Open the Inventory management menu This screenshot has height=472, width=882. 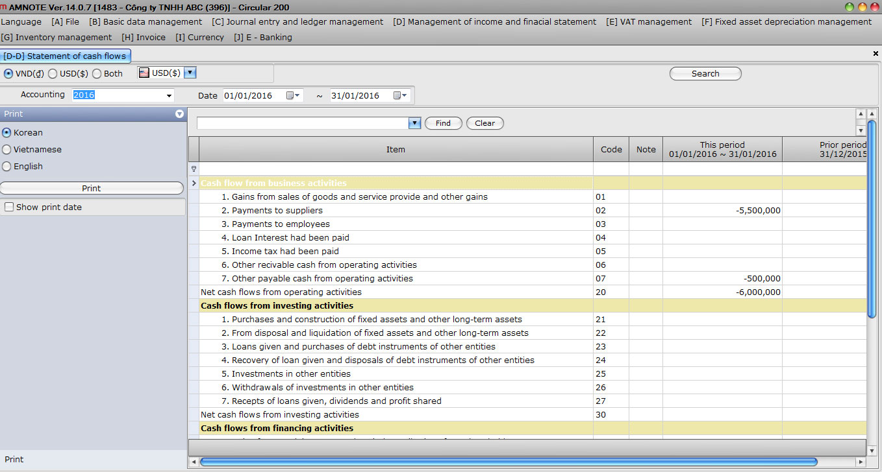coord(57,38)
